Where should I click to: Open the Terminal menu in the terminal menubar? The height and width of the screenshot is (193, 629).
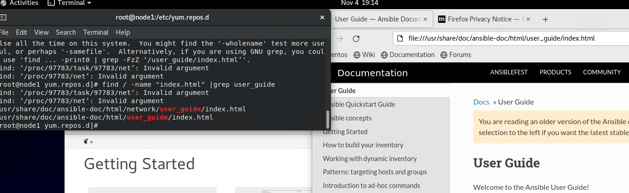[x=96, y=32]
